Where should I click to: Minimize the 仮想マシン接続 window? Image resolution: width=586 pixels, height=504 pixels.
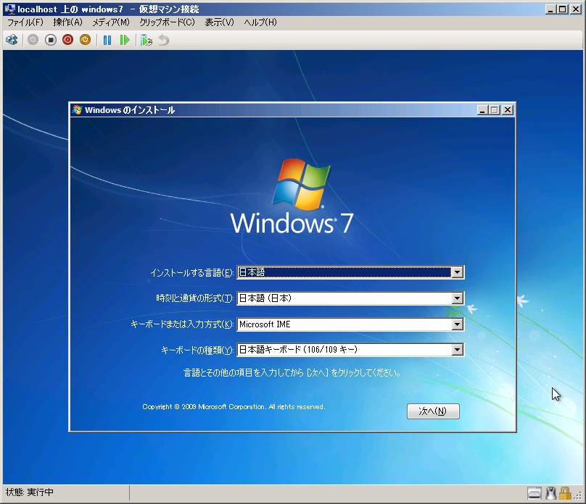coord(550,9)
